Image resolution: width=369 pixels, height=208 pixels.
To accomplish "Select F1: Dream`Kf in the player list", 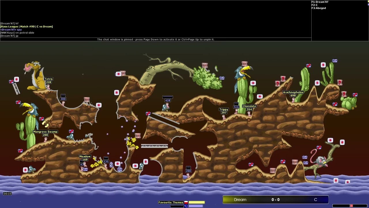I will pos(320,2).
